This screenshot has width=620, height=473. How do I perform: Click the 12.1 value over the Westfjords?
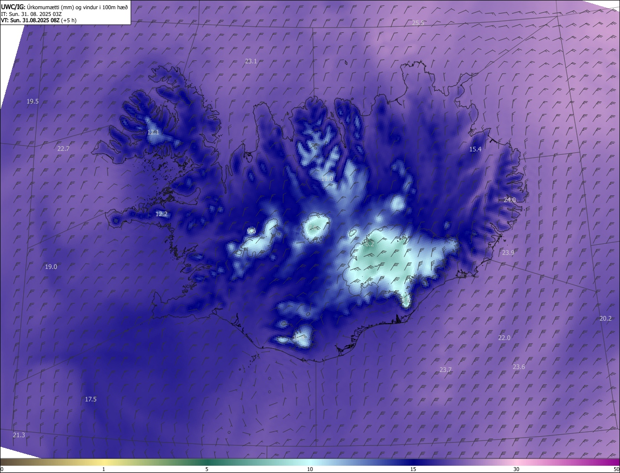pyautogui.click(x=153, y=132)
